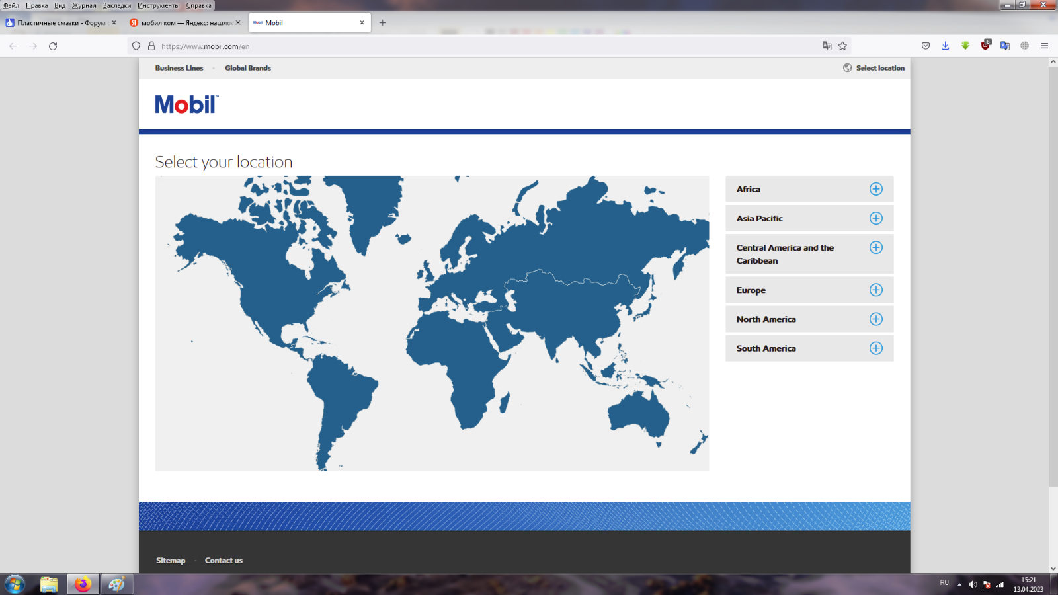Select the active Mobil tab
The image size is (1058, 595).
310,22
